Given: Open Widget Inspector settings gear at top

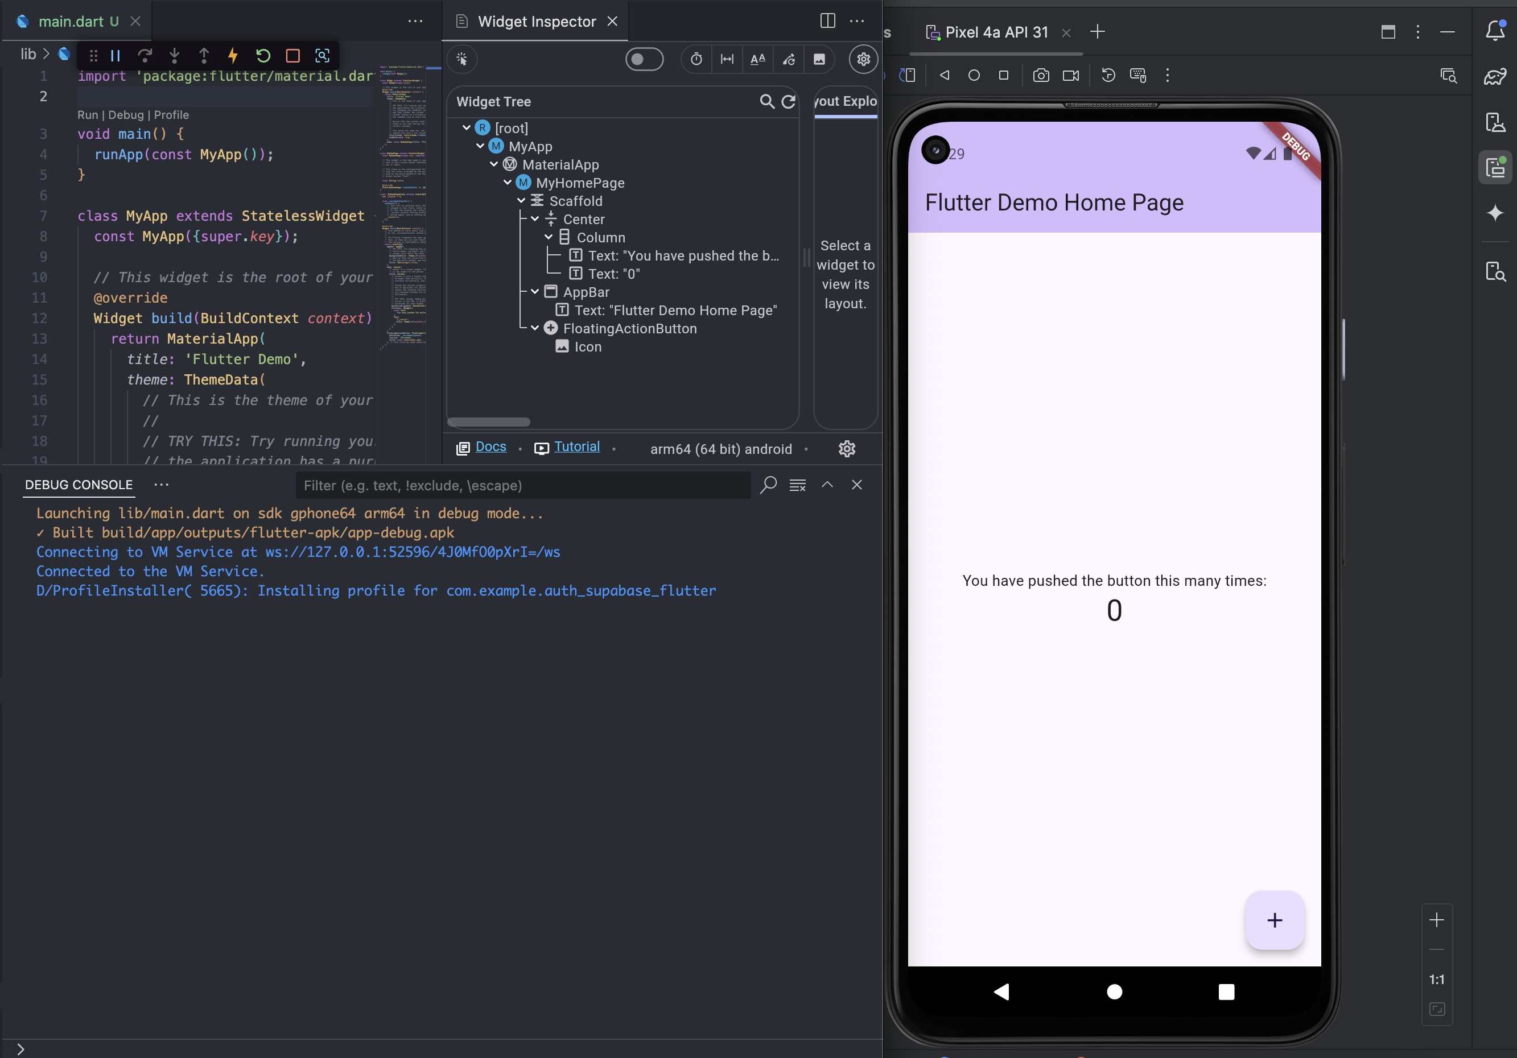Looking at the screenshot, I should (x=864, y=59).
